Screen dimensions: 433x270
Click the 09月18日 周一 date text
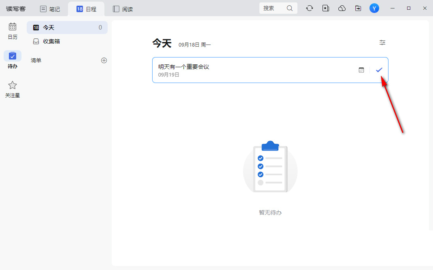click(195, 45)
